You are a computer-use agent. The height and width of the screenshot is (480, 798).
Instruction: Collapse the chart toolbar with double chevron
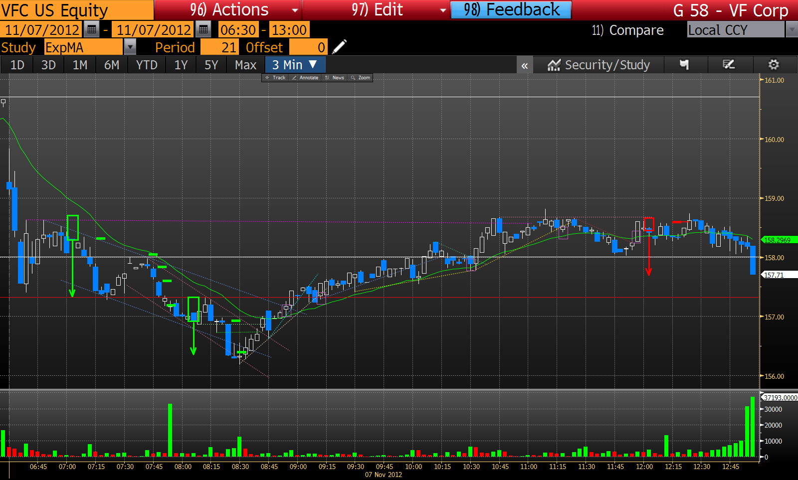click(x=525, y=65)
